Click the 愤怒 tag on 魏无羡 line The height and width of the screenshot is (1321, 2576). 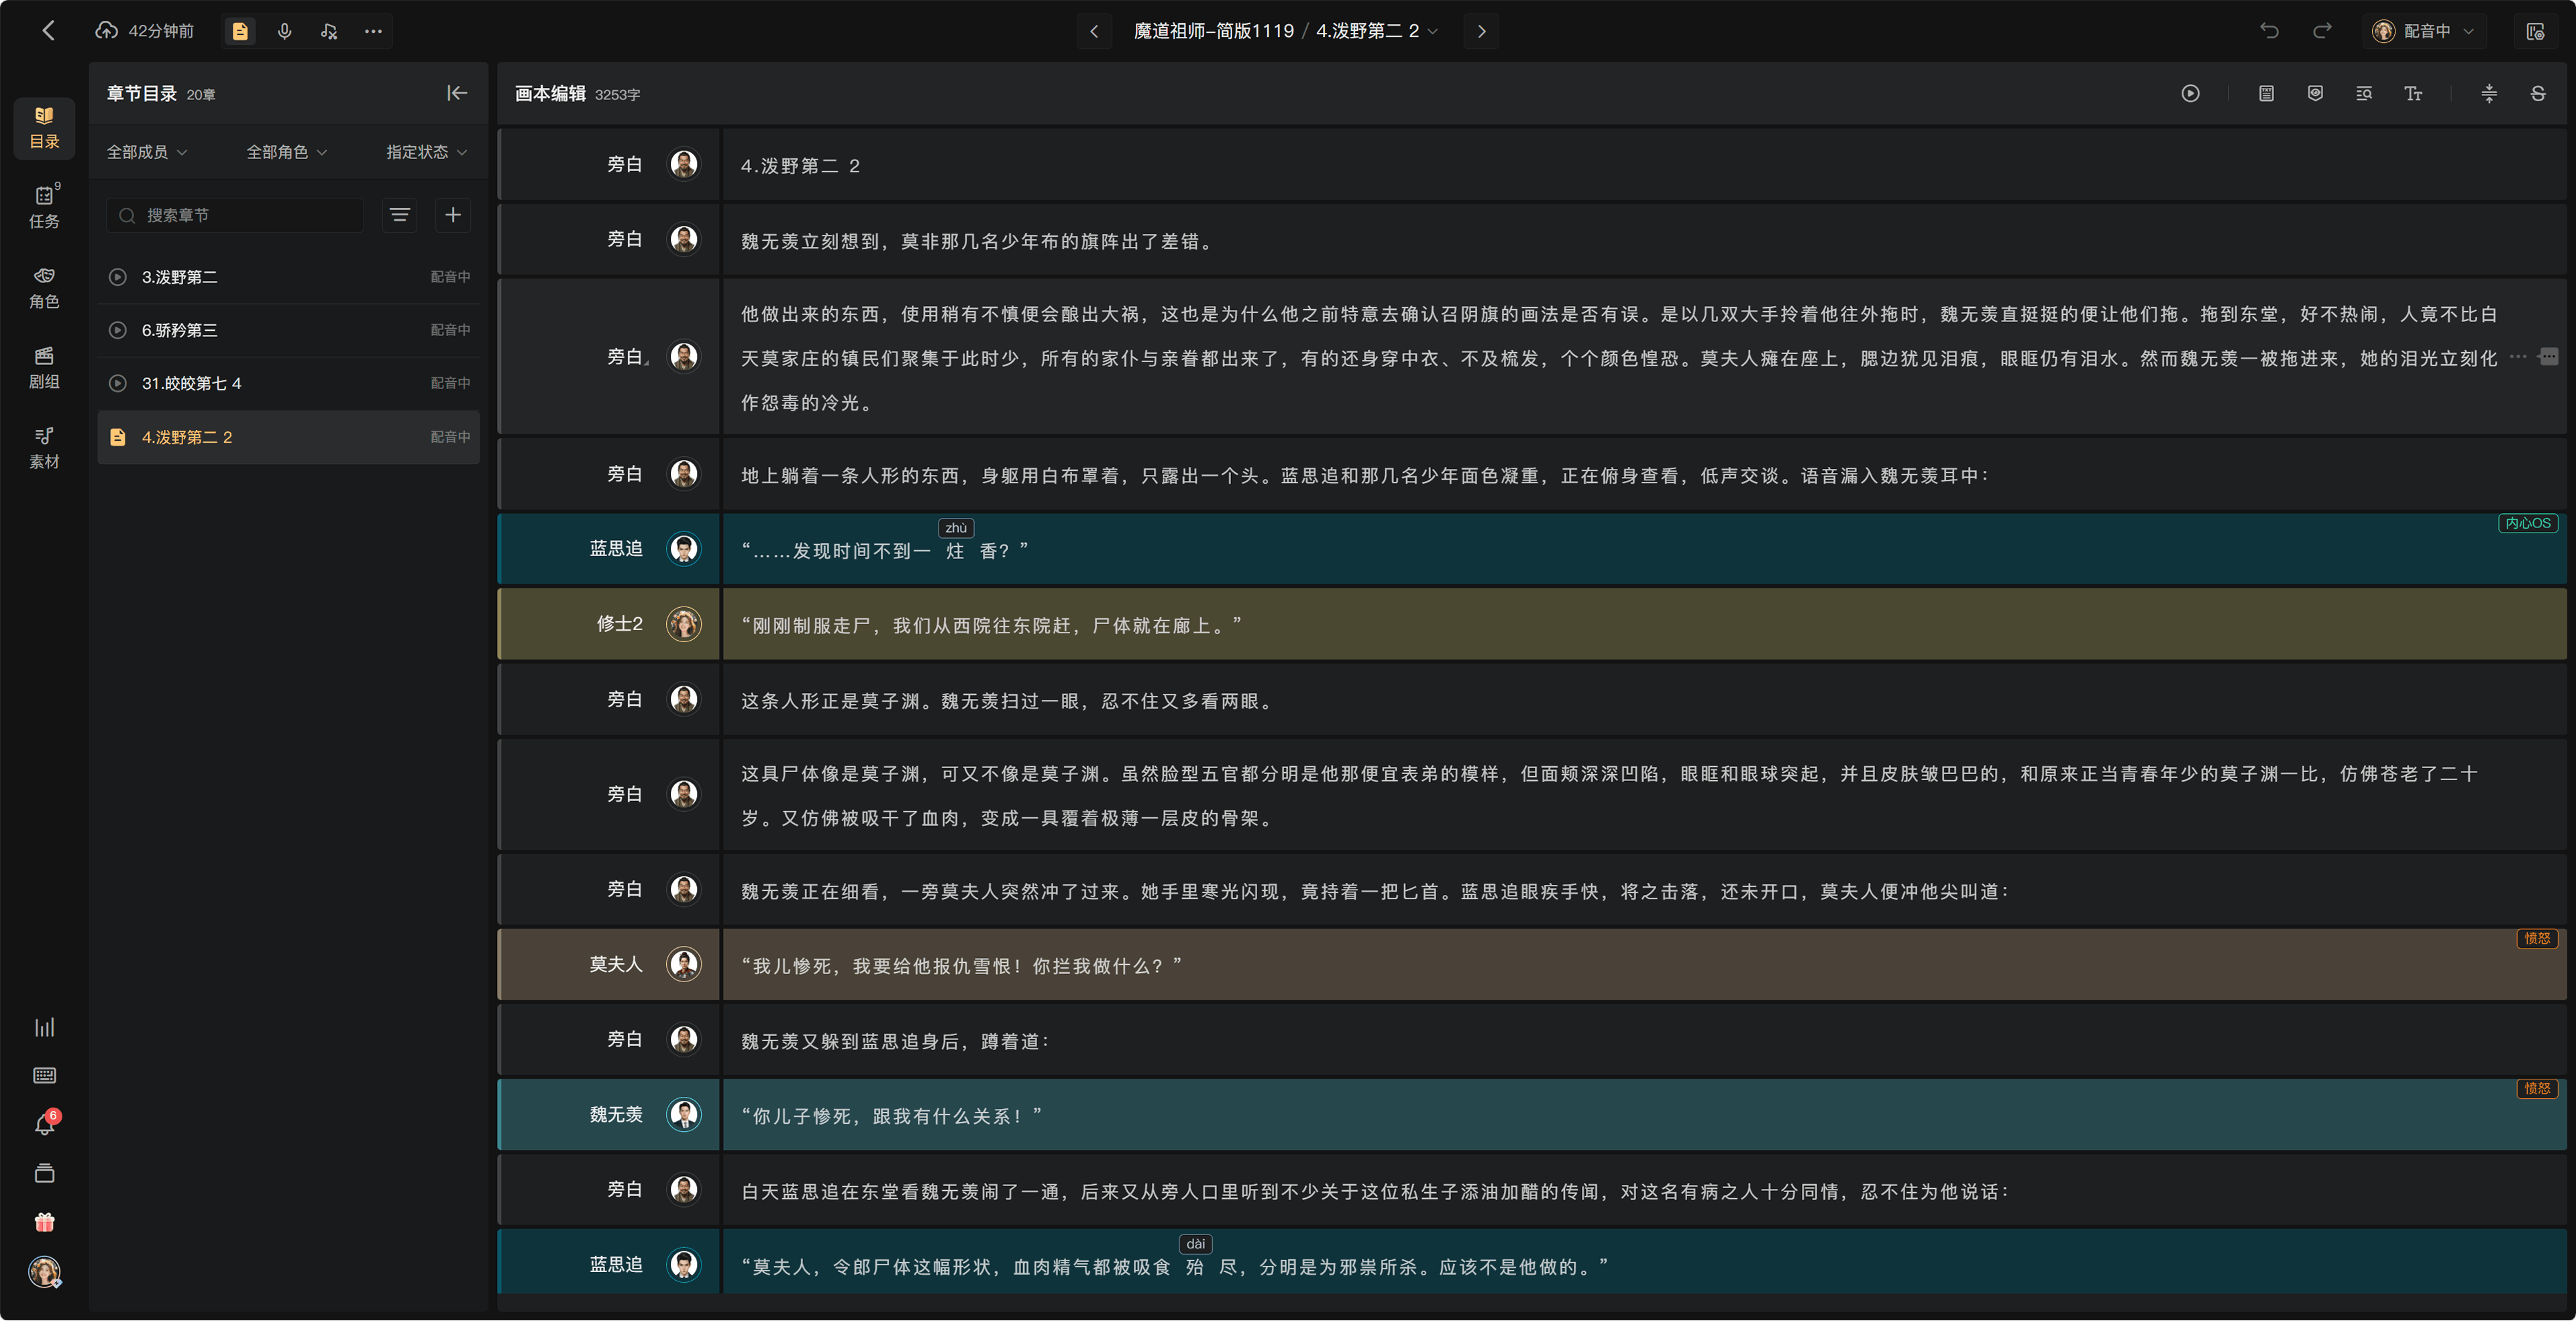click(2537, 1088)
